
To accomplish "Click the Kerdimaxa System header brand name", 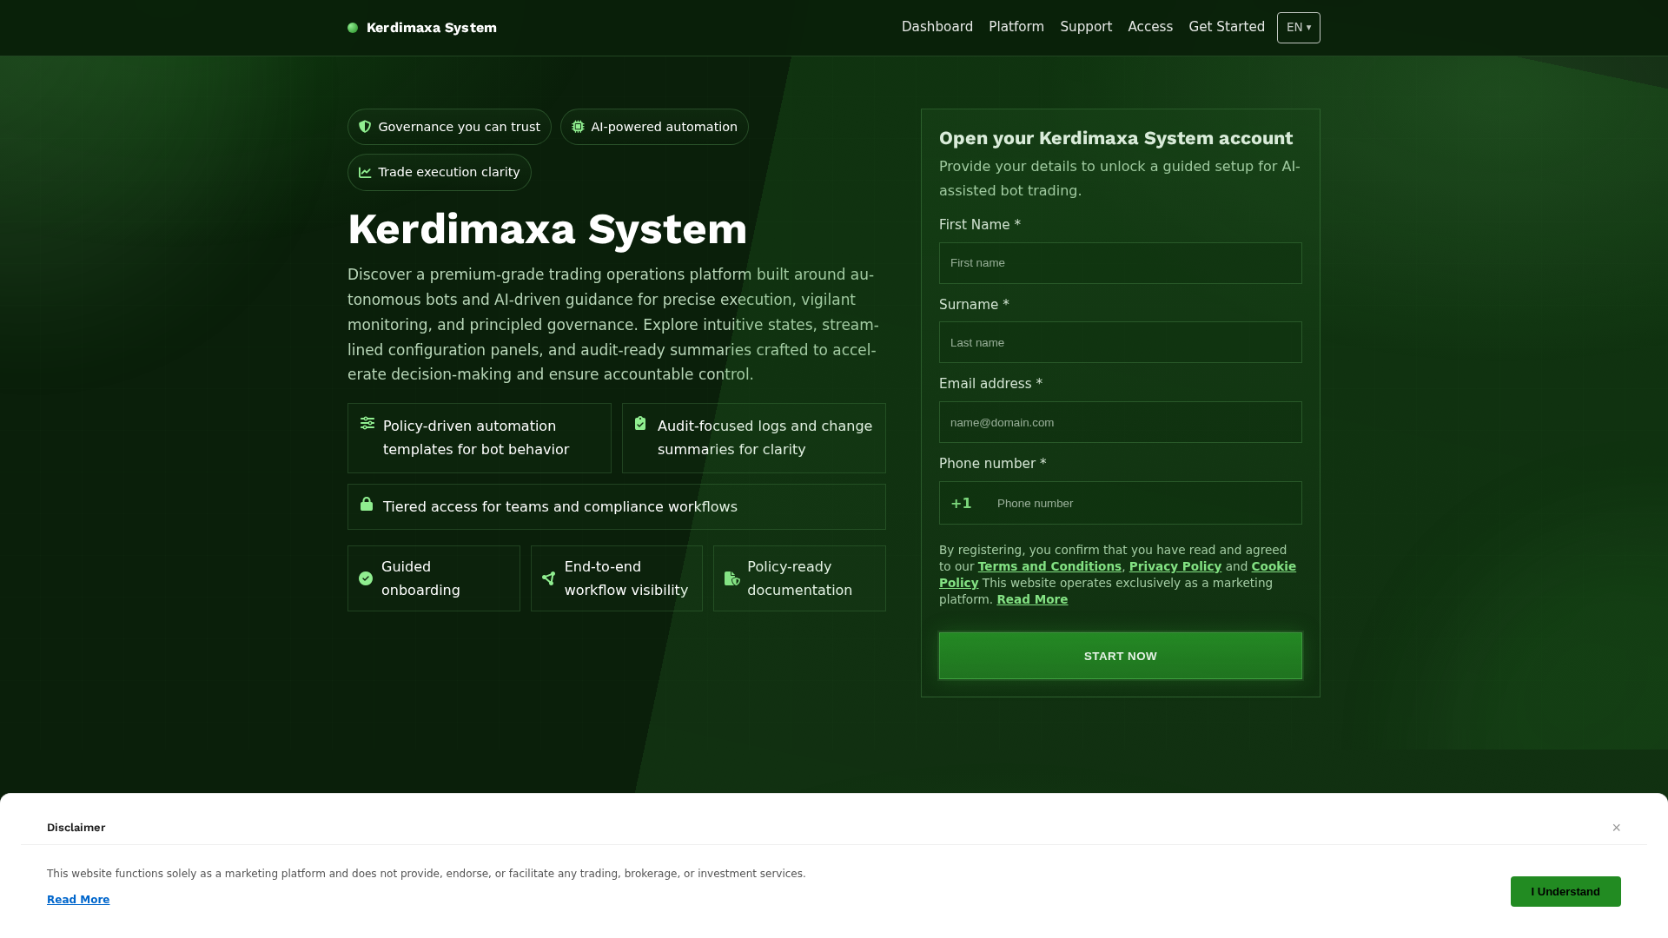I will (x=432, y=28).
